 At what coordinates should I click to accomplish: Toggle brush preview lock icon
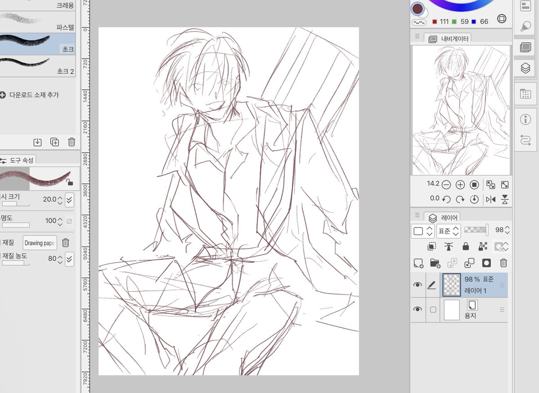click(69, 182)
